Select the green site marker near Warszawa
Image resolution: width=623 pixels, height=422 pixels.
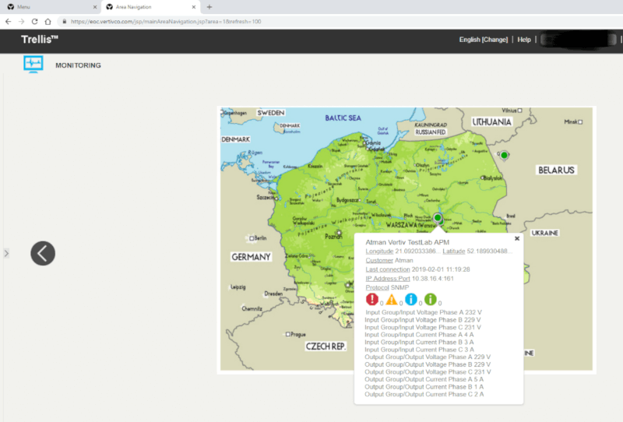(438, 217)
